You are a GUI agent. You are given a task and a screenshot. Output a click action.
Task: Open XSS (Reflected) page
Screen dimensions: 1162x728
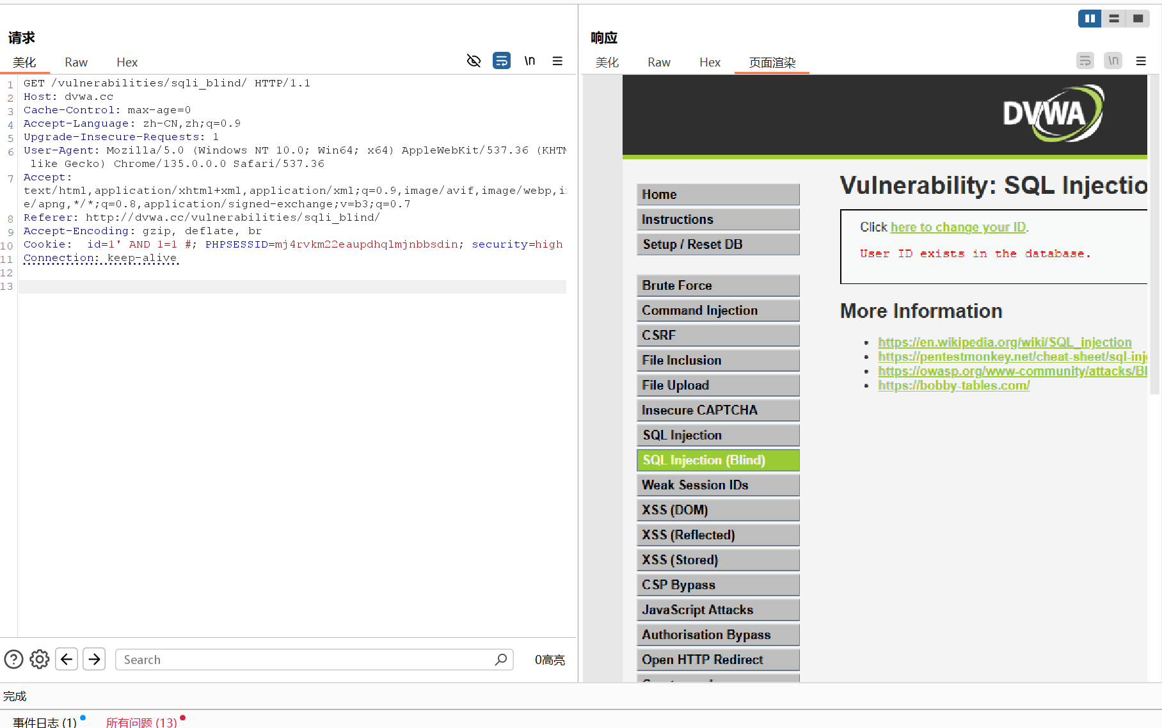click(718, 535)
